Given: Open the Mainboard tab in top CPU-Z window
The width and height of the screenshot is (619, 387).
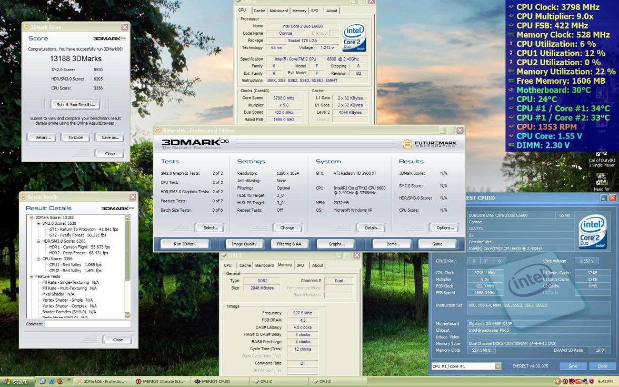Looking at the screenshot, I should click(279, 11).
